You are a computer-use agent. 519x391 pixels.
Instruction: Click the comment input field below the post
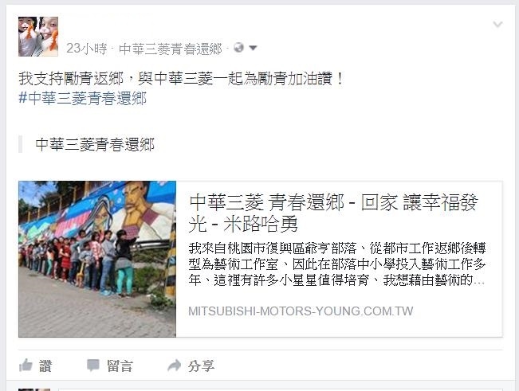click(281, 389)
